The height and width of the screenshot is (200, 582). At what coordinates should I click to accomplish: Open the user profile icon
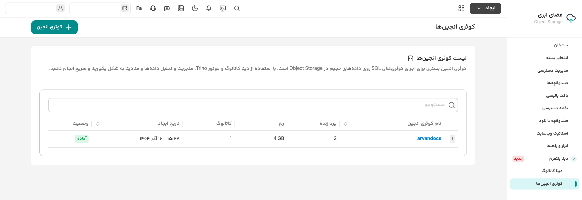point(60,8)
